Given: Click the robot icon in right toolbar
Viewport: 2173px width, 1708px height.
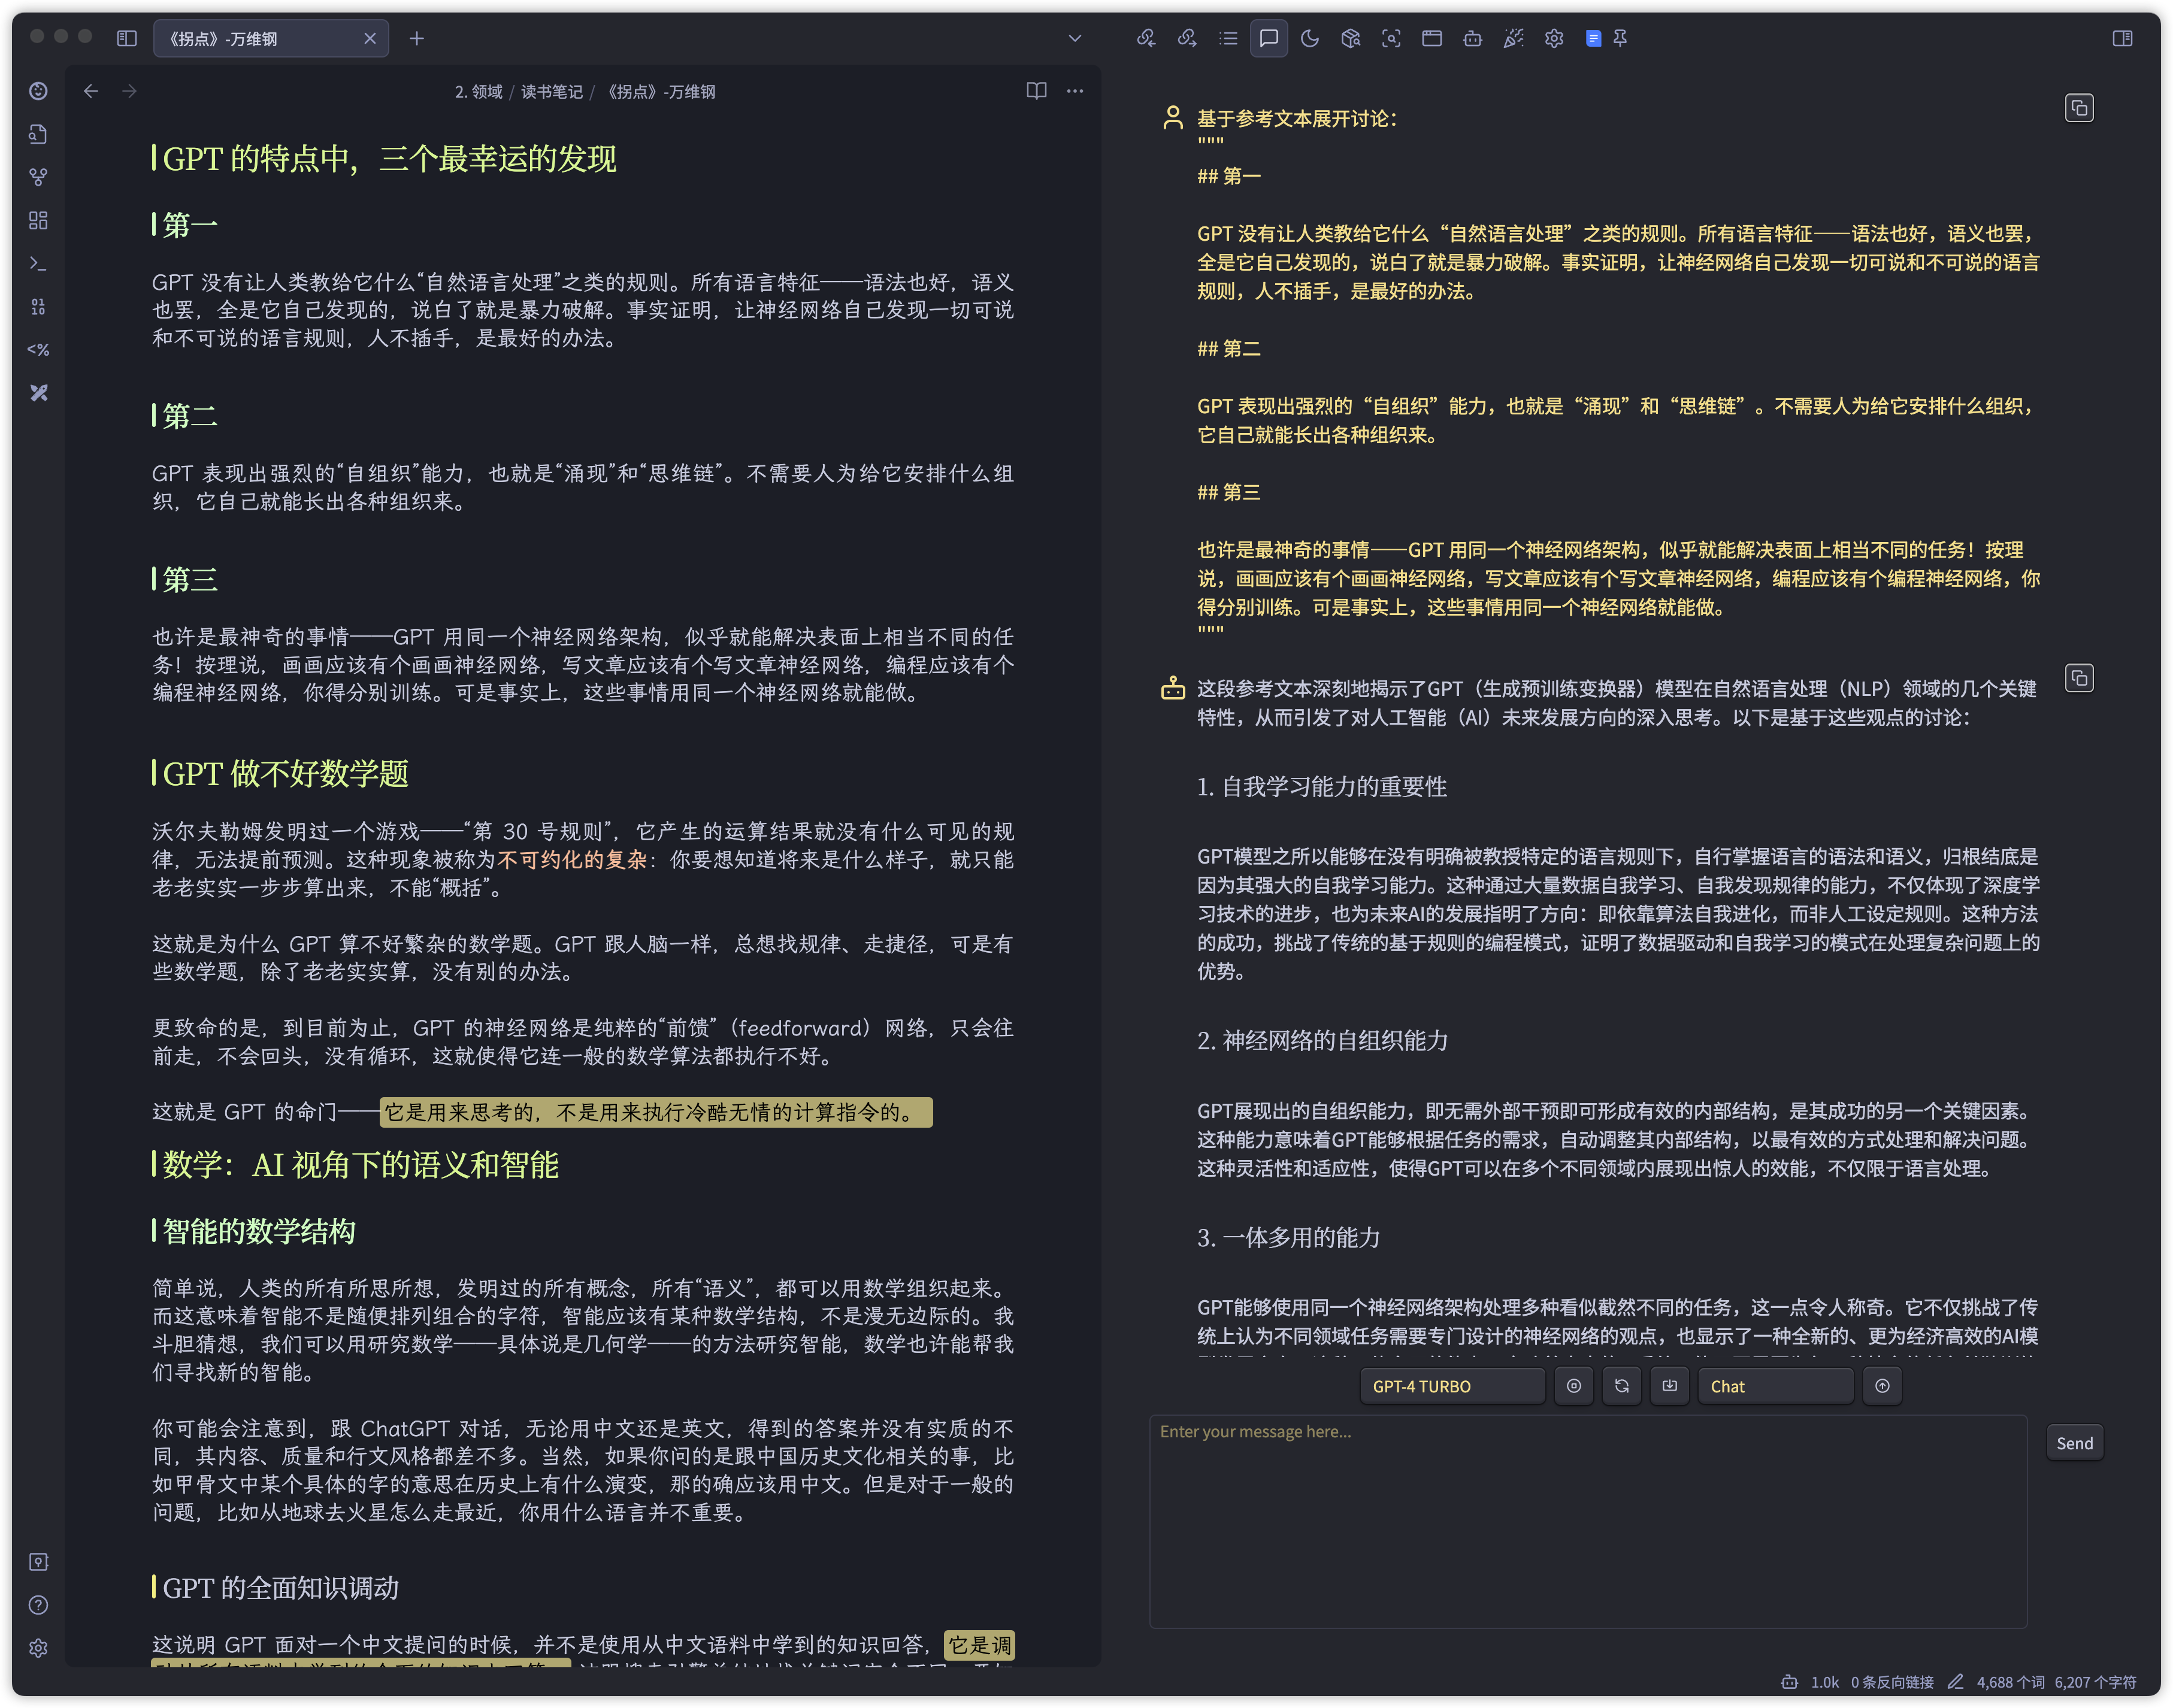Looking at the screenshot, I should [x=1472, y=38].
